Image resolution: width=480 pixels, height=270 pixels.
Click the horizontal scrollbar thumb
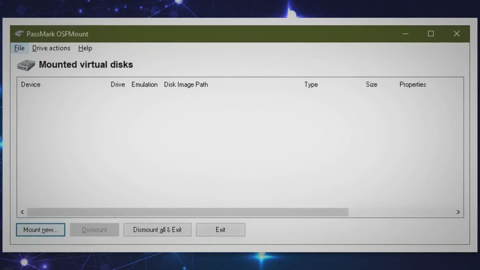[x=188, y=212]
